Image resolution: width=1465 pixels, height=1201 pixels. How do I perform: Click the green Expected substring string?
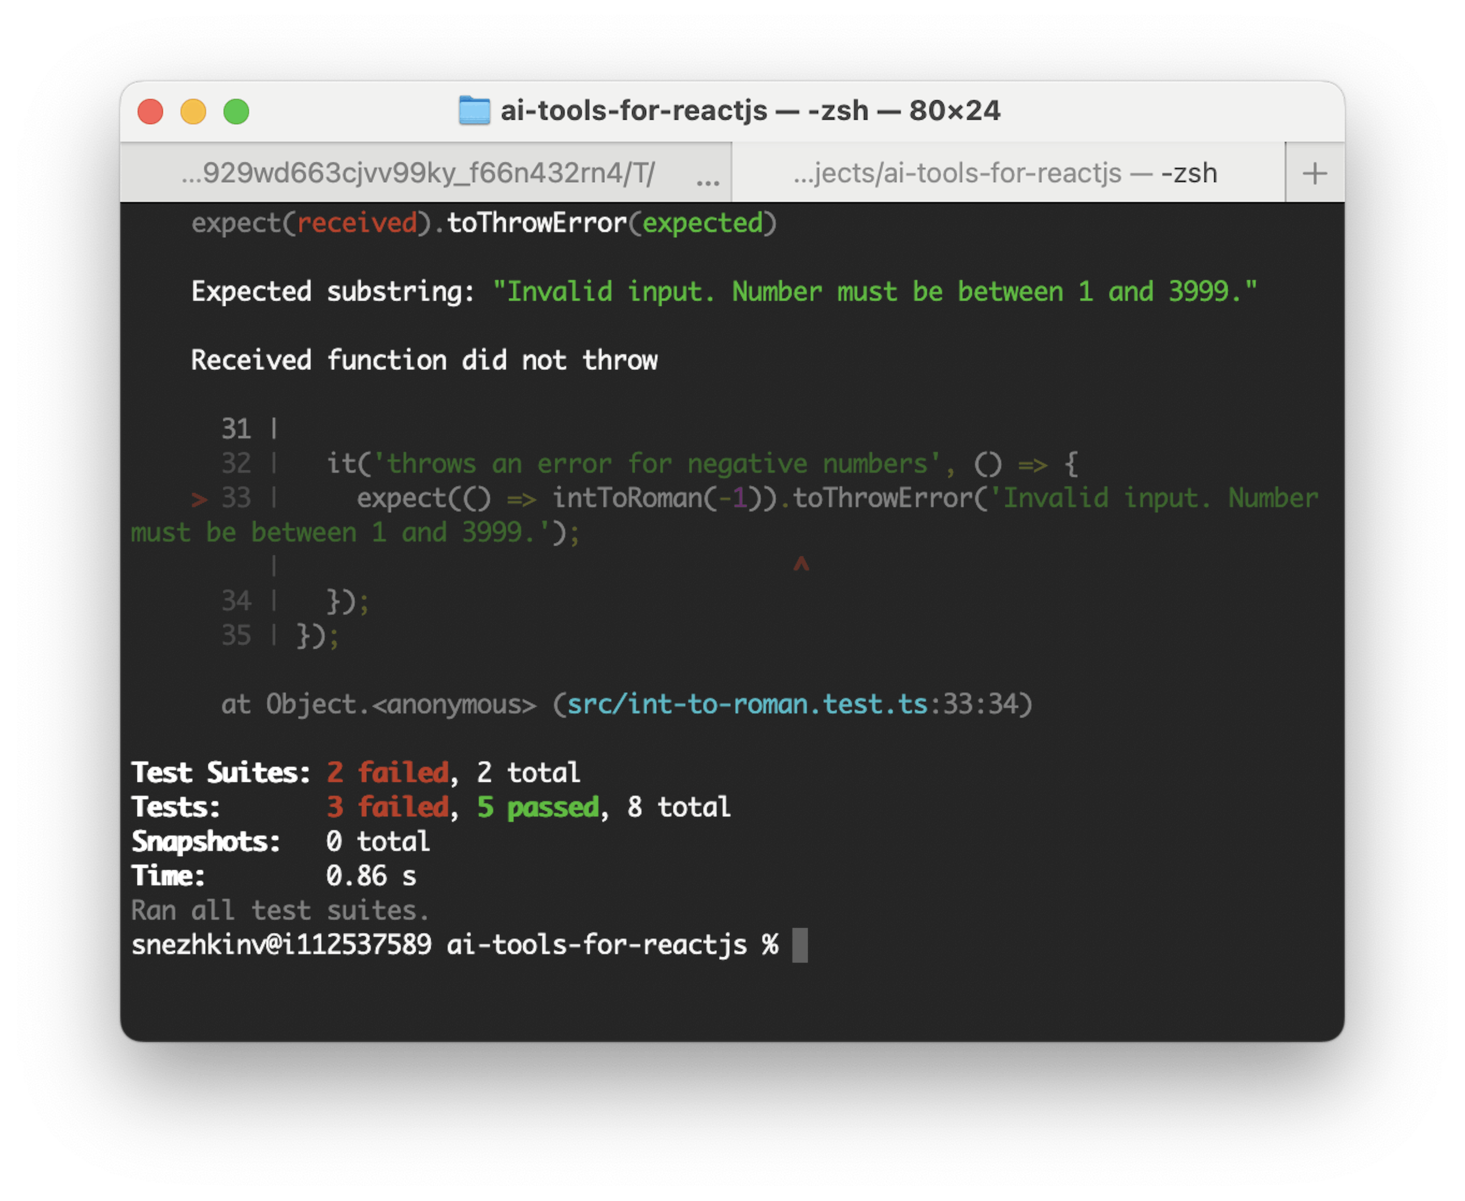[x=874, y=291]
